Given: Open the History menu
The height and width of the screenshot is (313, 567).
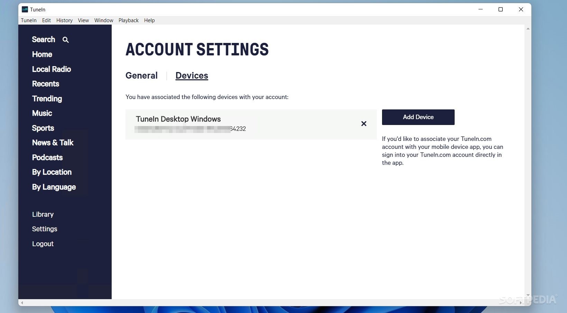Looking at the screenshot, I should point(64,20).
